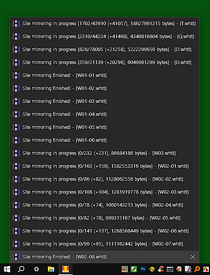Open the W02-02.whtt in progress entry
The width and height of the screenshot is (210, 275).
point(104,179)
